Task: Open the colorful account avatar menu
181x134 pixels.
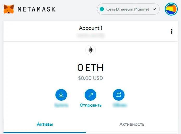Action: [171, 9]
